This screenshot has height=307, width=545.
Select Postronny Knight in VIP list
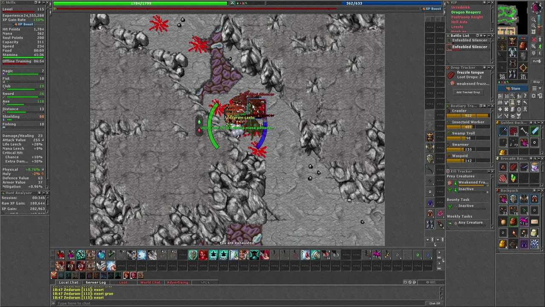coord(467,17)
